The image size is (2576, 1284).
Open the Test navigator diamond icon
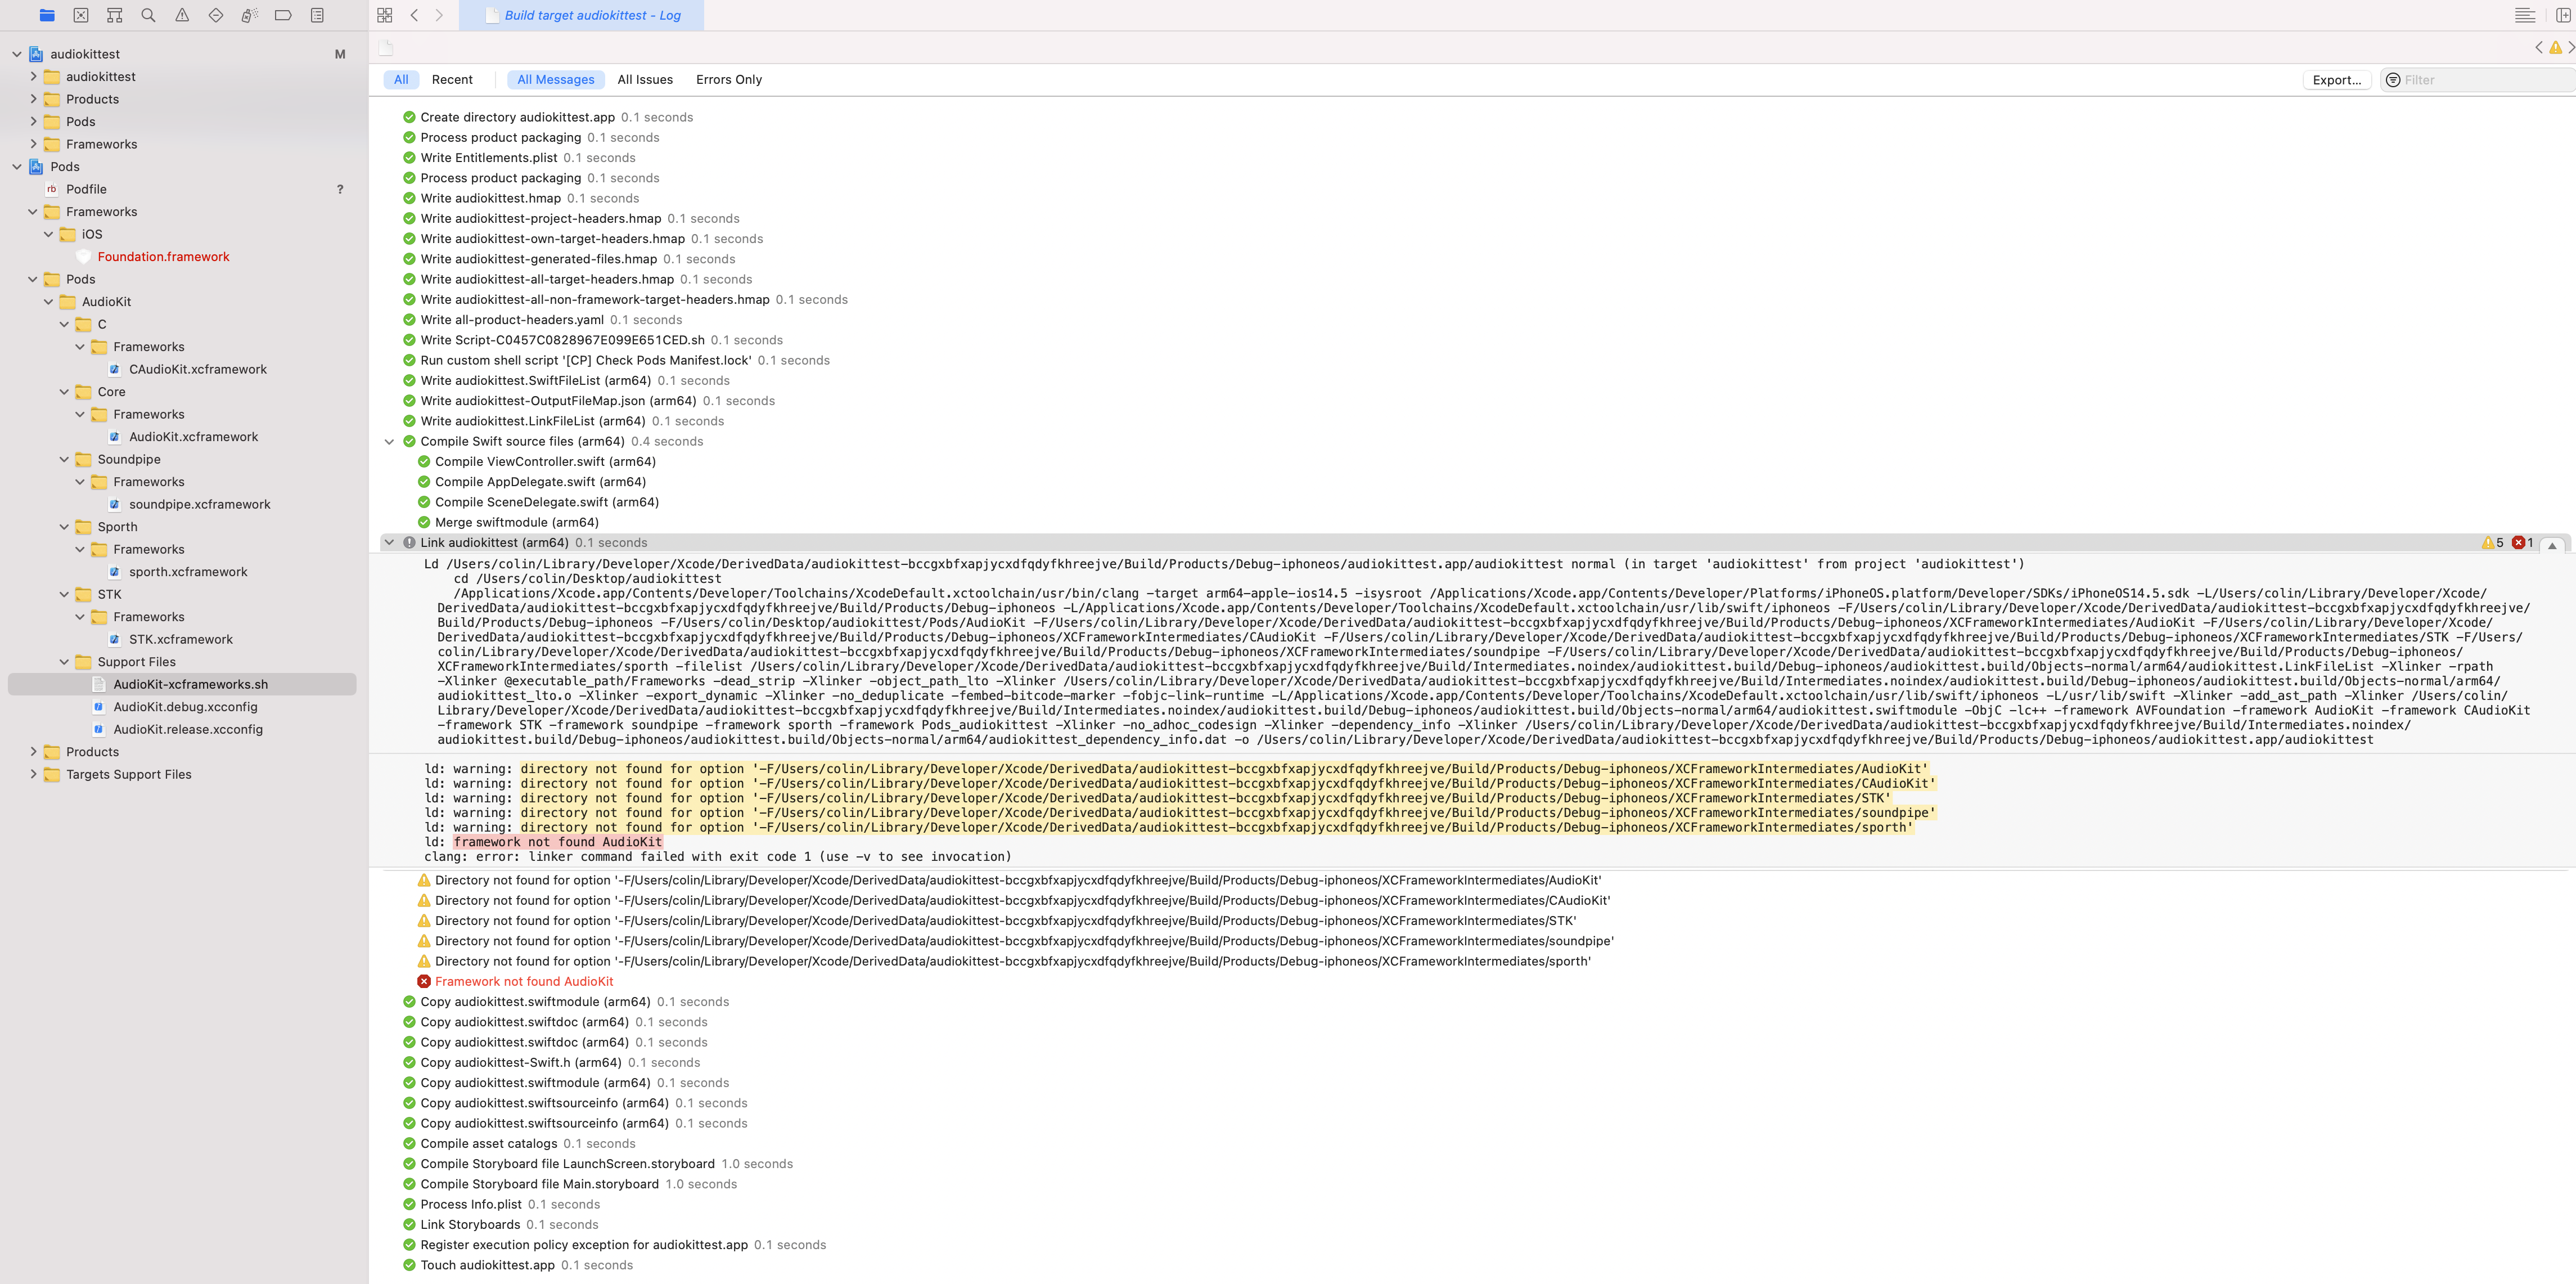pos(216,15)
